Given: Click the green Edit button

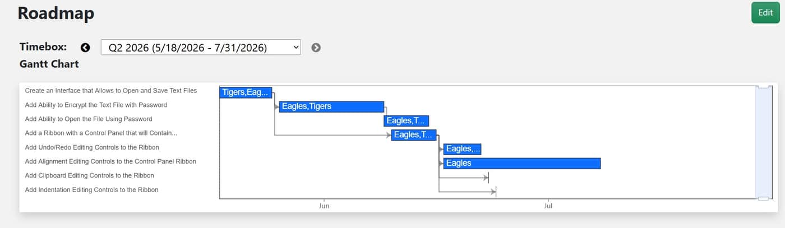Looking at the screenshot, I should click(765, 13).
